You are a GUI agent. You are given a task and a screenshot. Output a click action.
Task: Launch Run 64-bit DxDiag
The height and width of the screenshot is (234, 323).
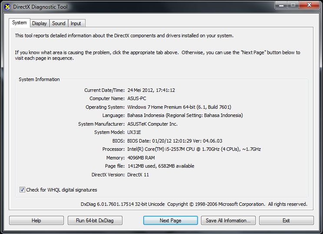tap(95, 221)
